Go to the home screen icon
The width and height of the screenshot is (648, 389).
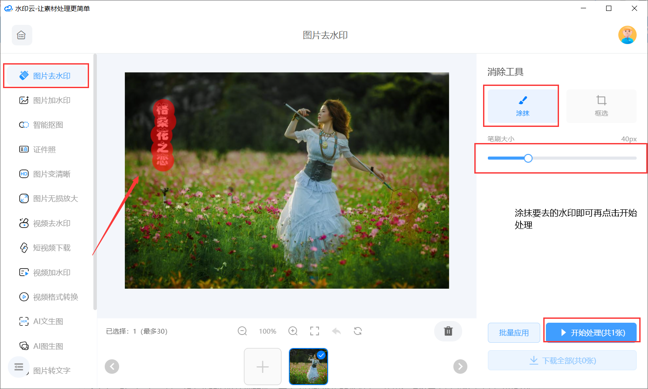[x=21, y=35]
